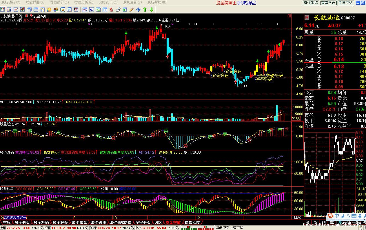
Task: Open the multi-pane grid window icon
Action: coord(105,10)
